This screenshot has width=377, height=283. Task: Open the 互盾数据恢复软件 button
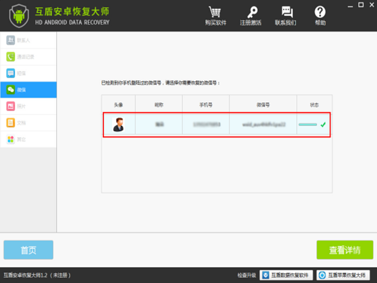tap(287, 275)
